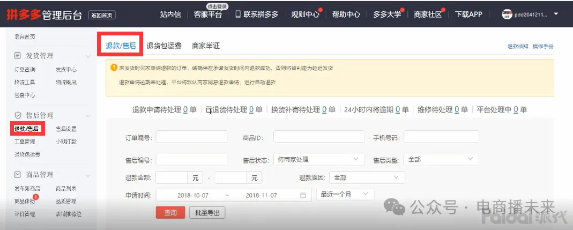Click the 售后管理 shield icon in sidebar
The height and width of the screenshot is (230, 573).
(18, 115)
